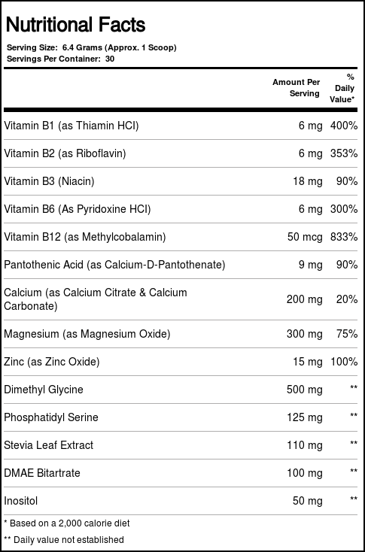Click the Phosphatidyl Serine 125 mg amount
365x552 pixels.
coord(304,417)
